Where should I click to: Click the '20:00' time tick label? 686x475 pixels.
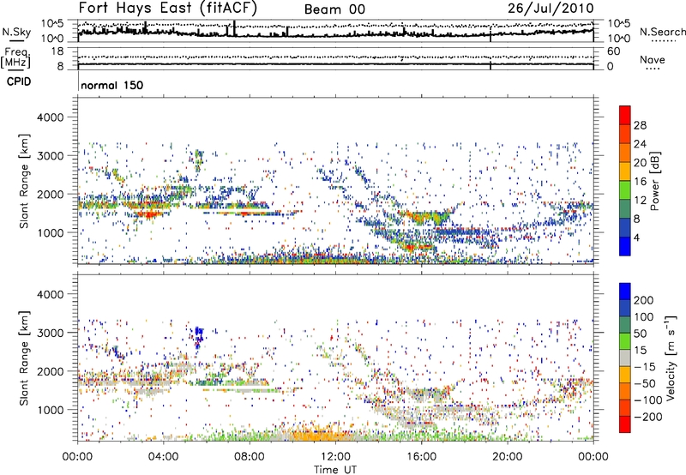[x=507, y=457]
